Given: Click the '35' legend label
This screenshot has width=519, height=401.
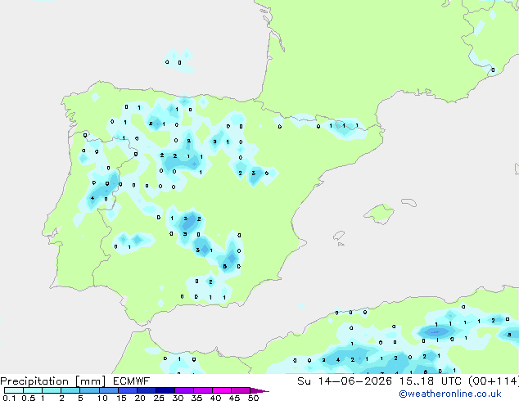Looking at the screenshot, I should point(196,398).
